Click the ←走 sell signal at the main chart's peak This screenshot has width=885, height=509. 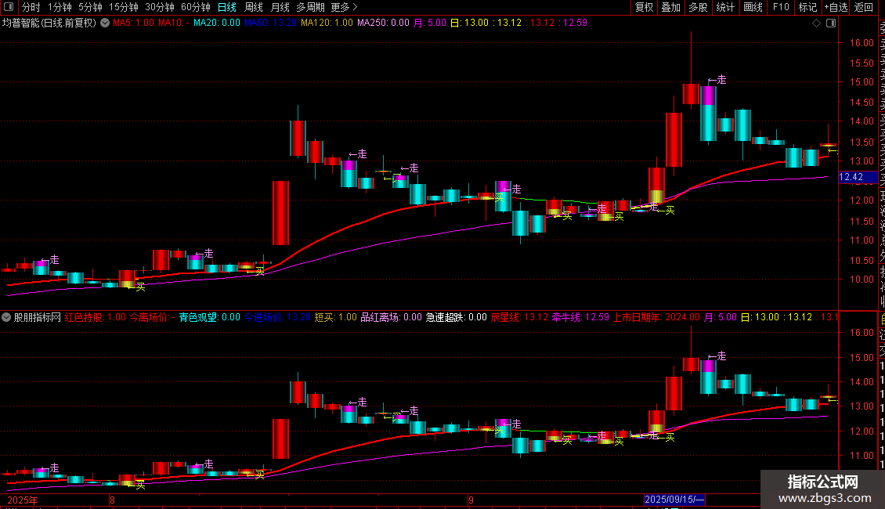[x=717, y=80]
